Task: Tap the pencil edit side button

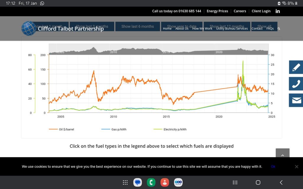Action: pos(296,67)
